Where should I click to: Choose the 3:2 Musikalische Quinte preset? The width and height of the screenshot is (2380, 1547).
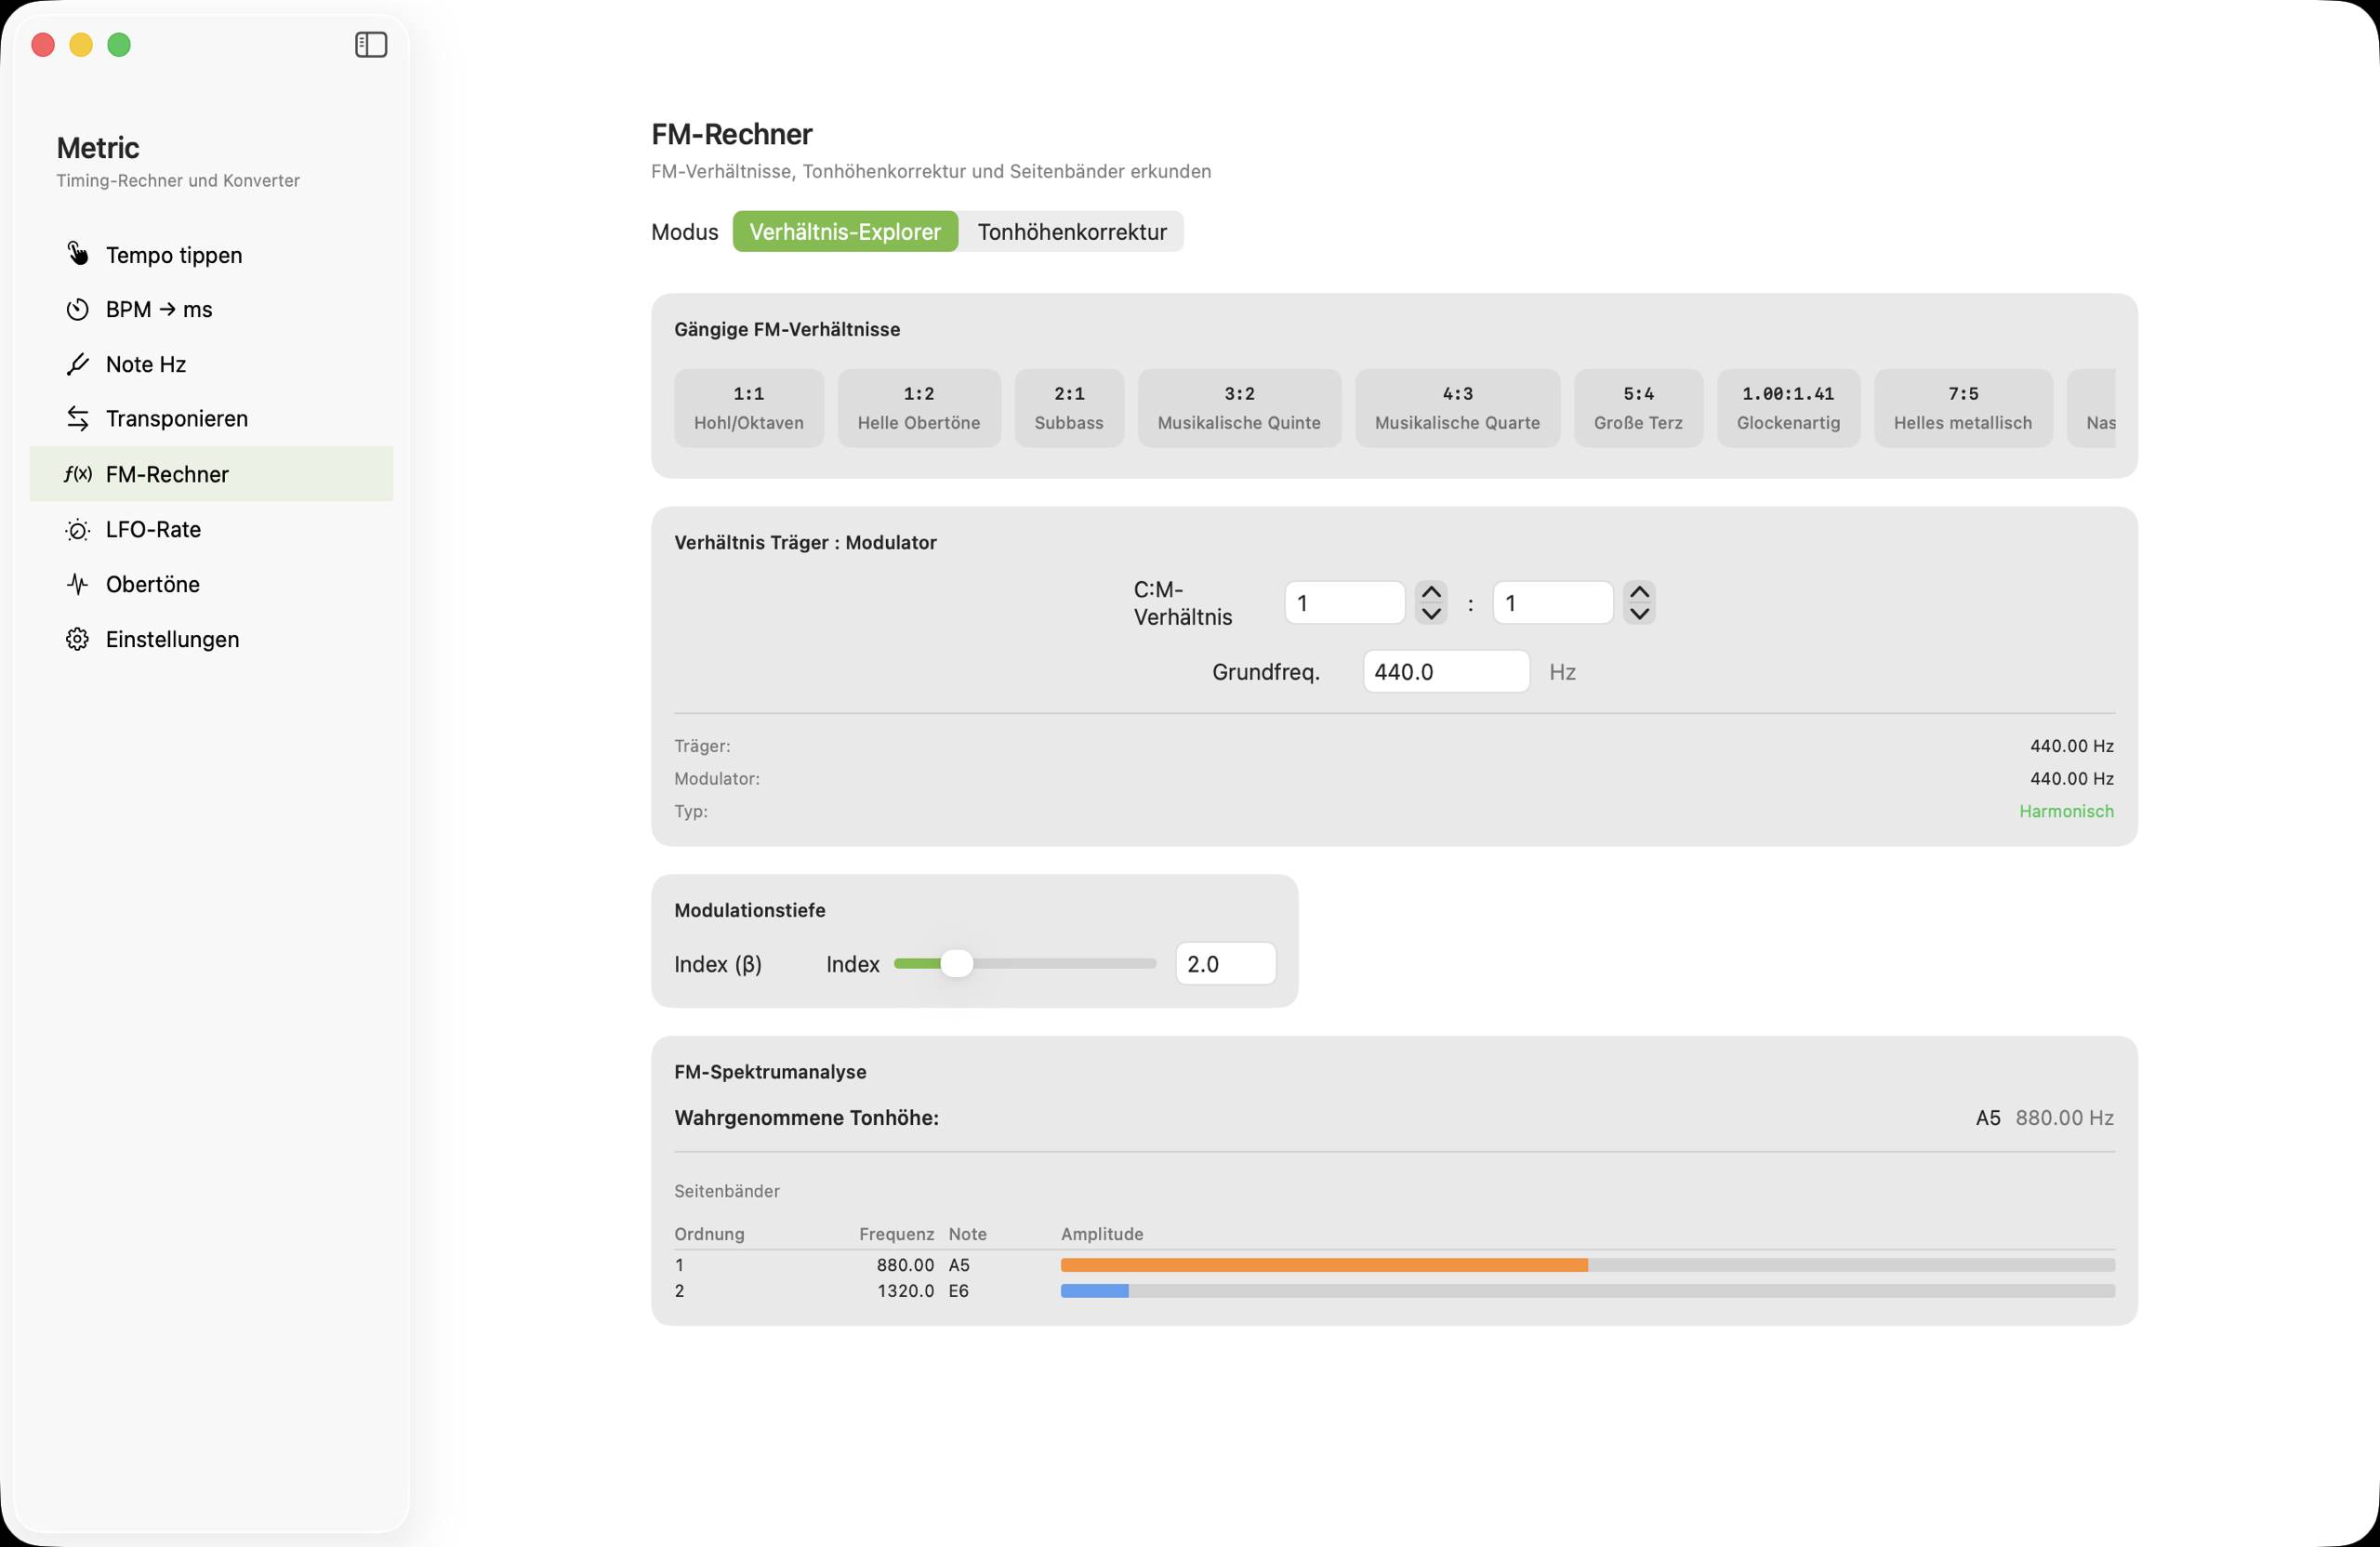point(1238,408)
